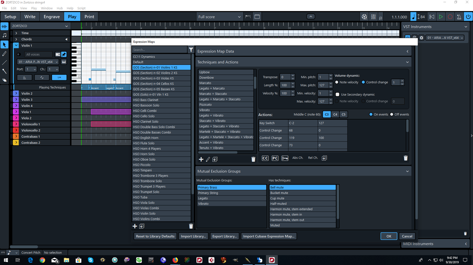
Task: Duplicate the selected technique
Action: 215,159
